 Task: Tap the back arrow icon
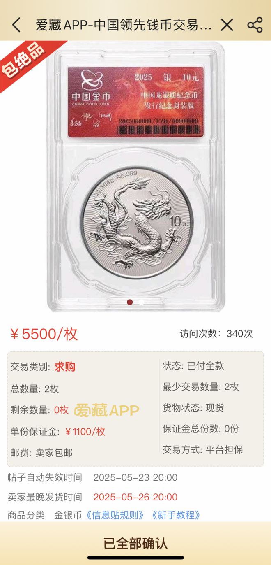(16, 25)
